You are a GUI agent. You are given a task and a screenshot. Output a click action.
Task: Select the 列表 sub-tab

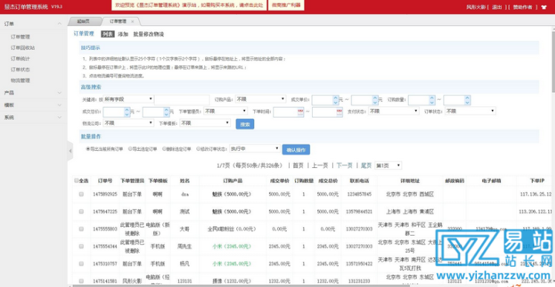click(x=108, y=34)
